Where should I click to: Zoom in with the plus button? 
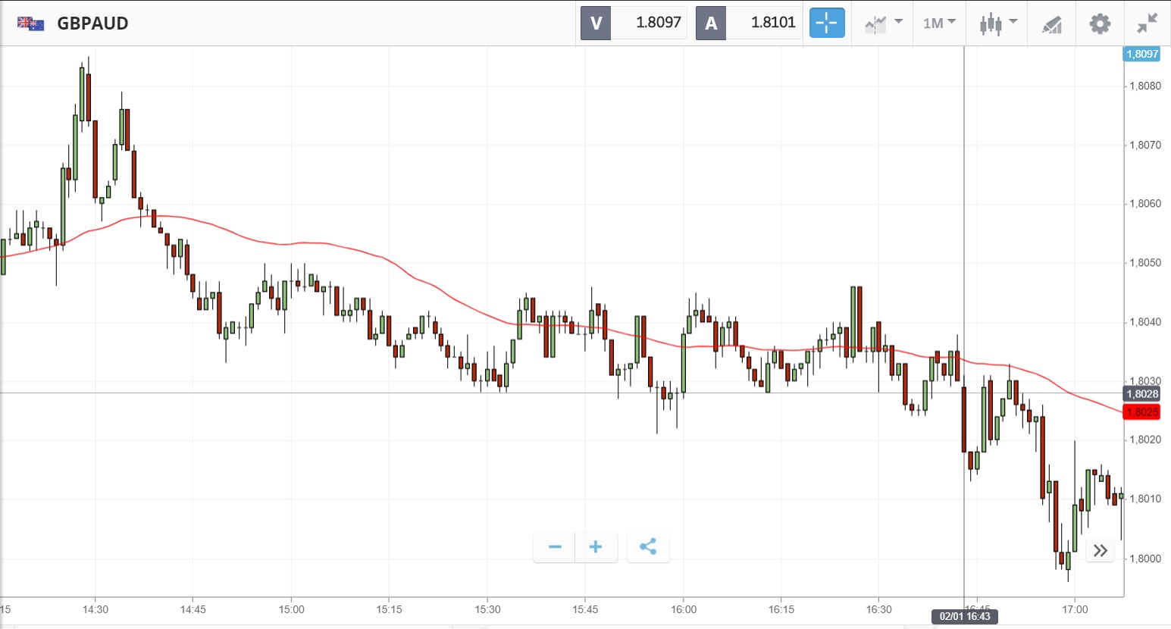[596, 547]
